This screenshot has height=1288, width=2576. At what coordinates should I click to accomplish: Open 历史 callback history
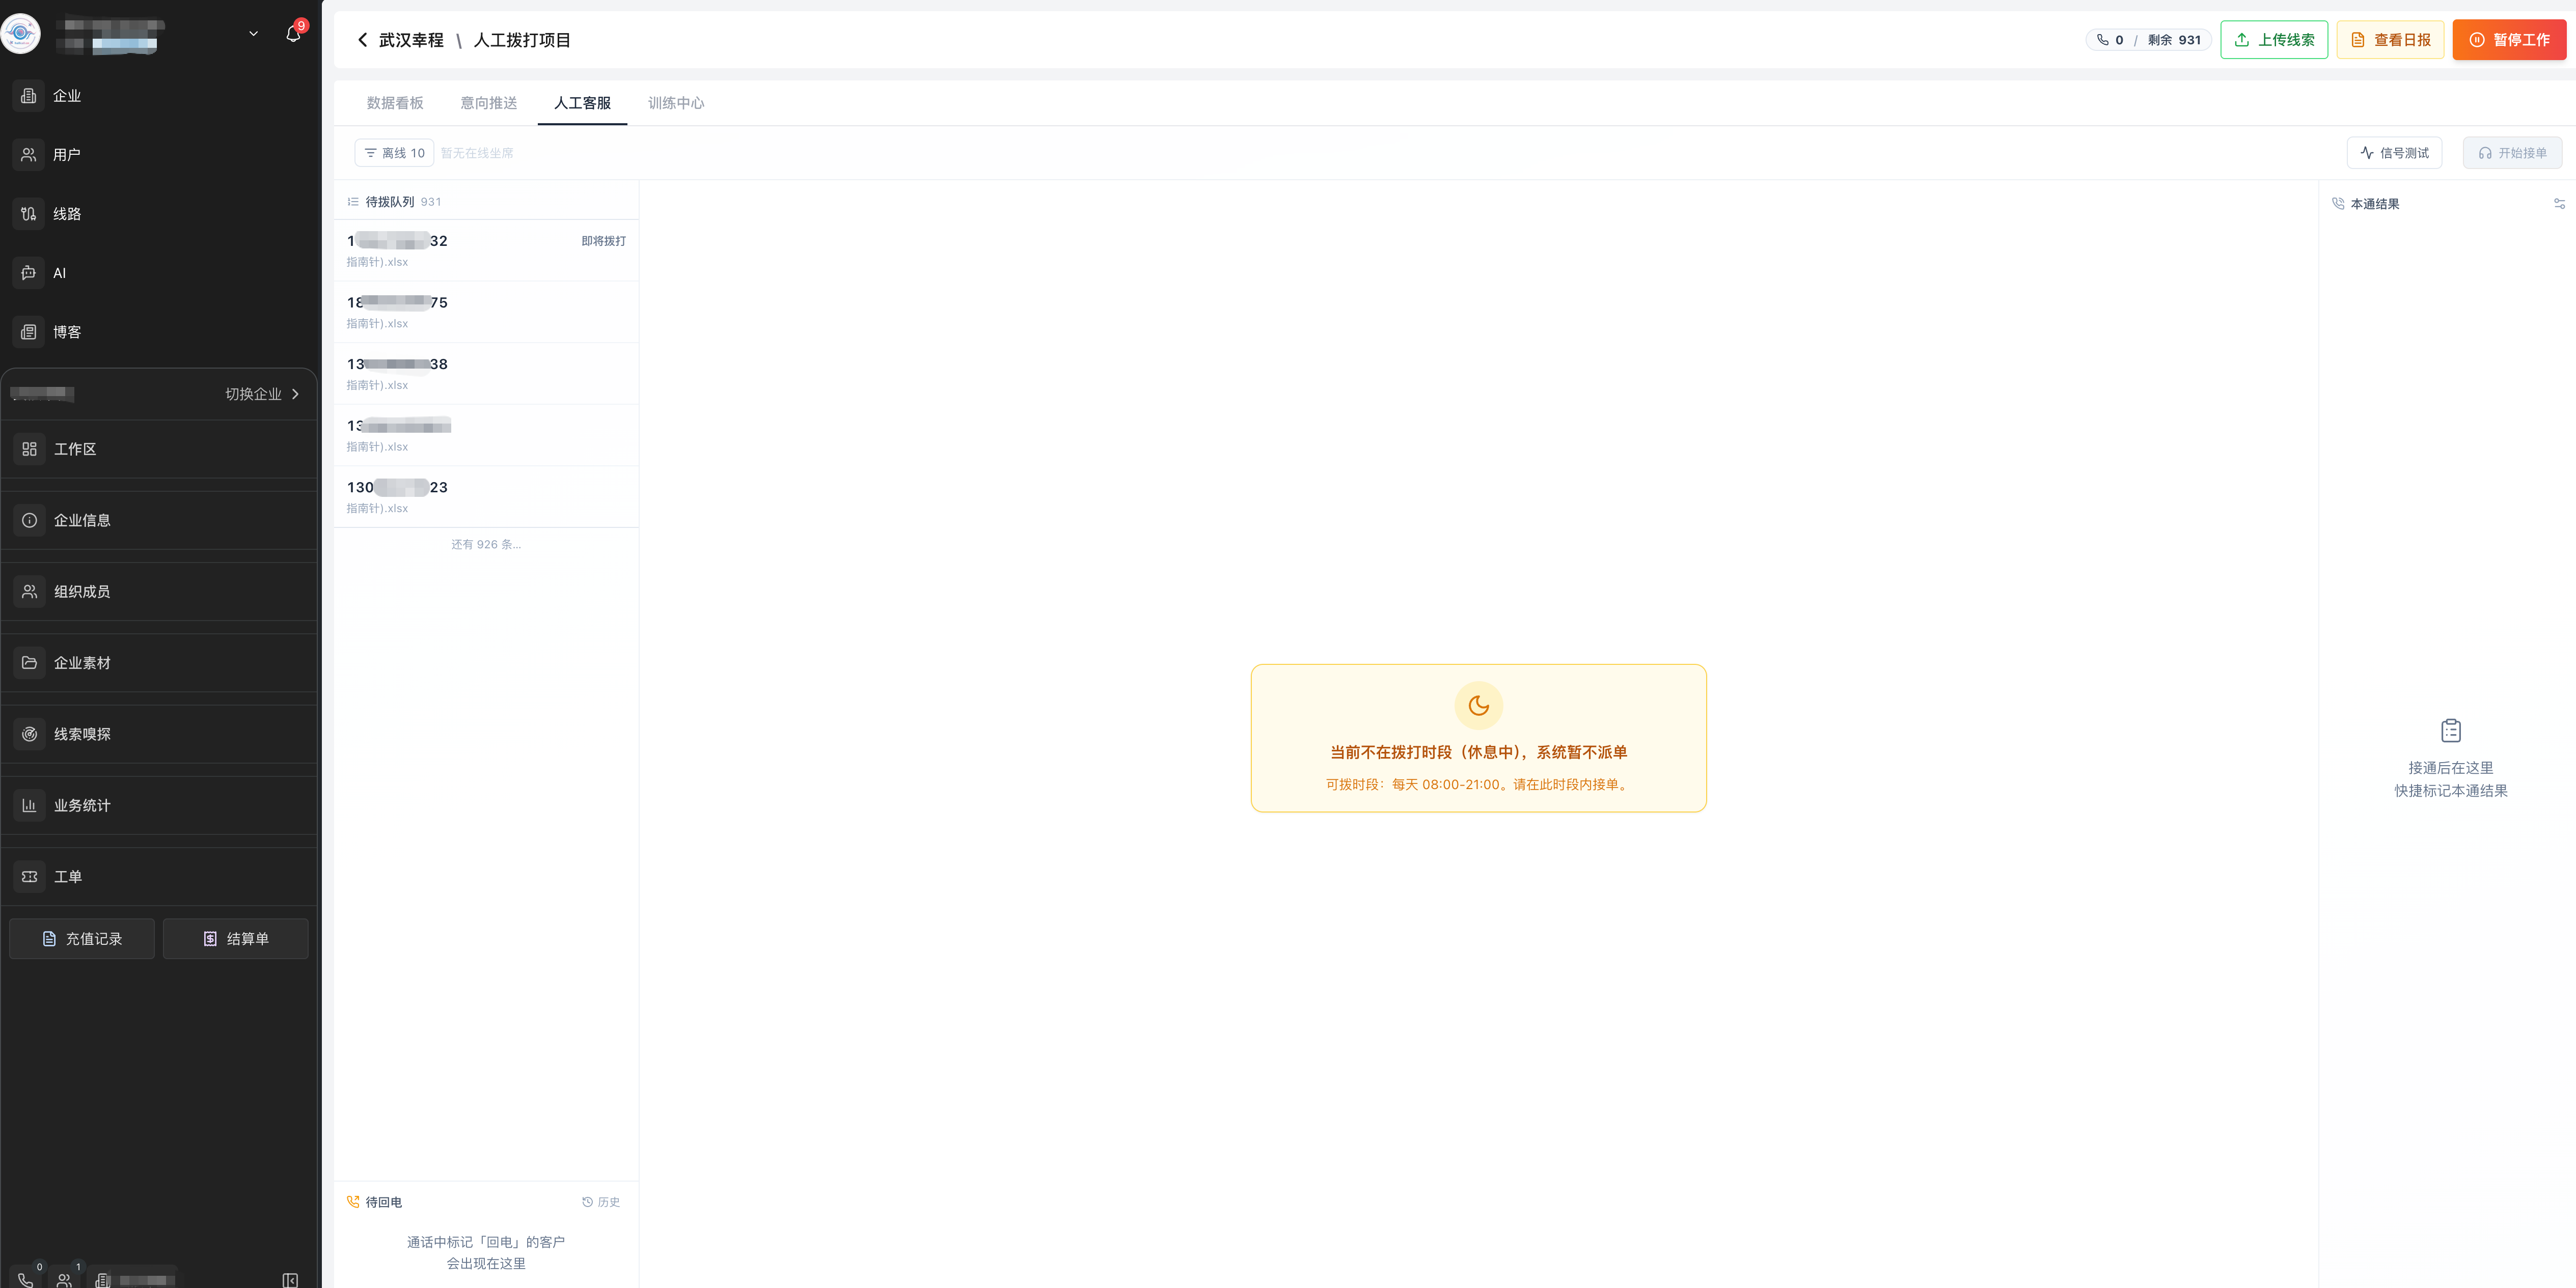click(x=601, y=1202)
